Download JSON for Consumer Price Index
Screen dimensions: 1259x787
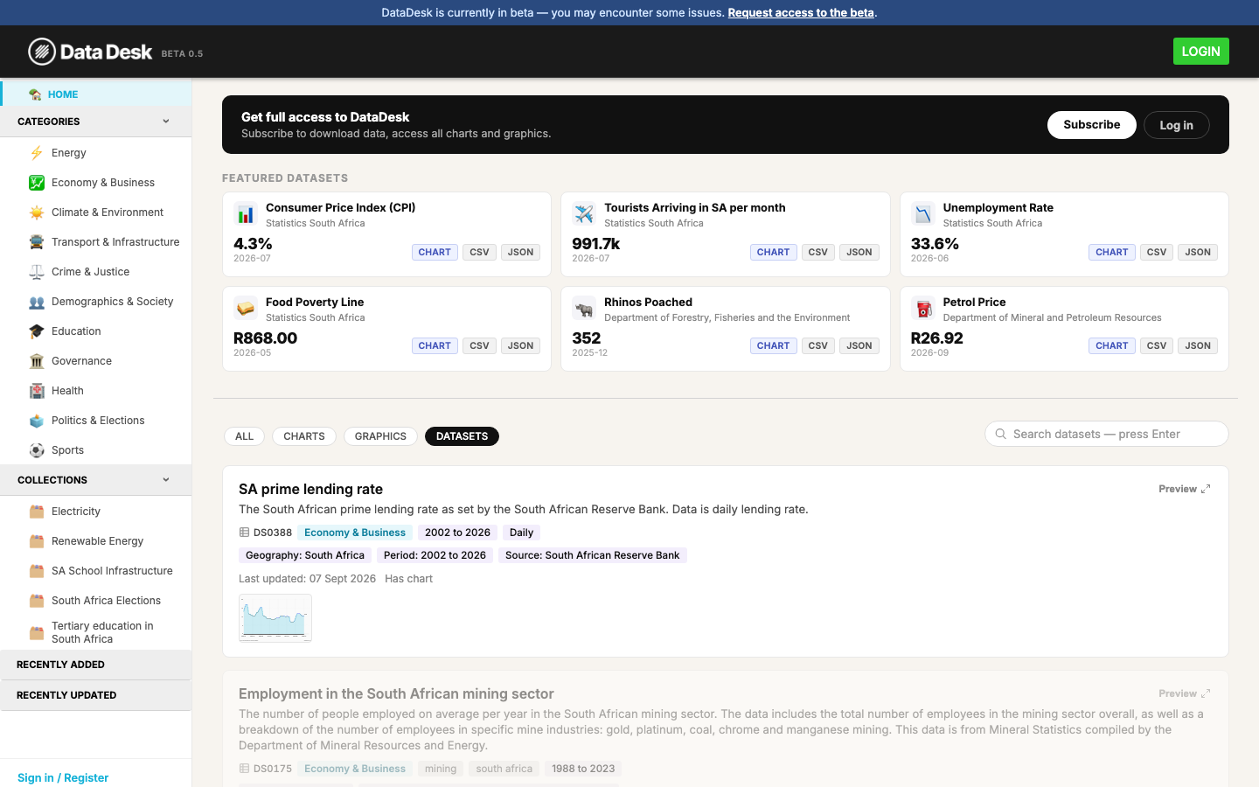[520, 252]
